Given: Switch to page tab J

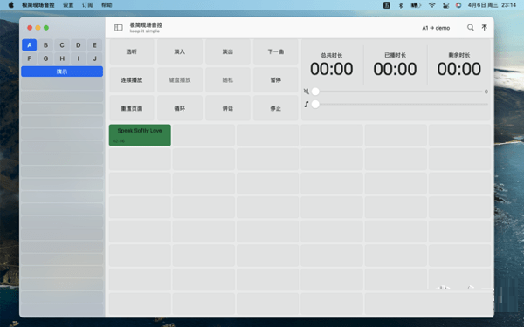Looking at the screenshot, I should pyautogui.click(x=94, y=58).
